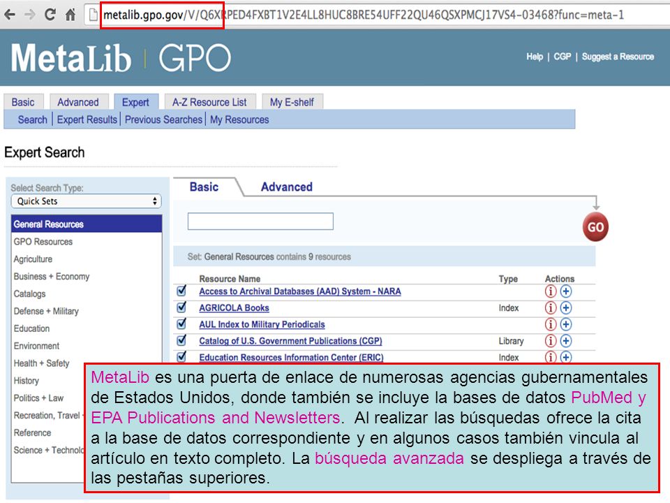The height and width of the screenshot is (503, 670).
Task: Go forward with the browser forward arrow
Action: [x=29, y=15]
